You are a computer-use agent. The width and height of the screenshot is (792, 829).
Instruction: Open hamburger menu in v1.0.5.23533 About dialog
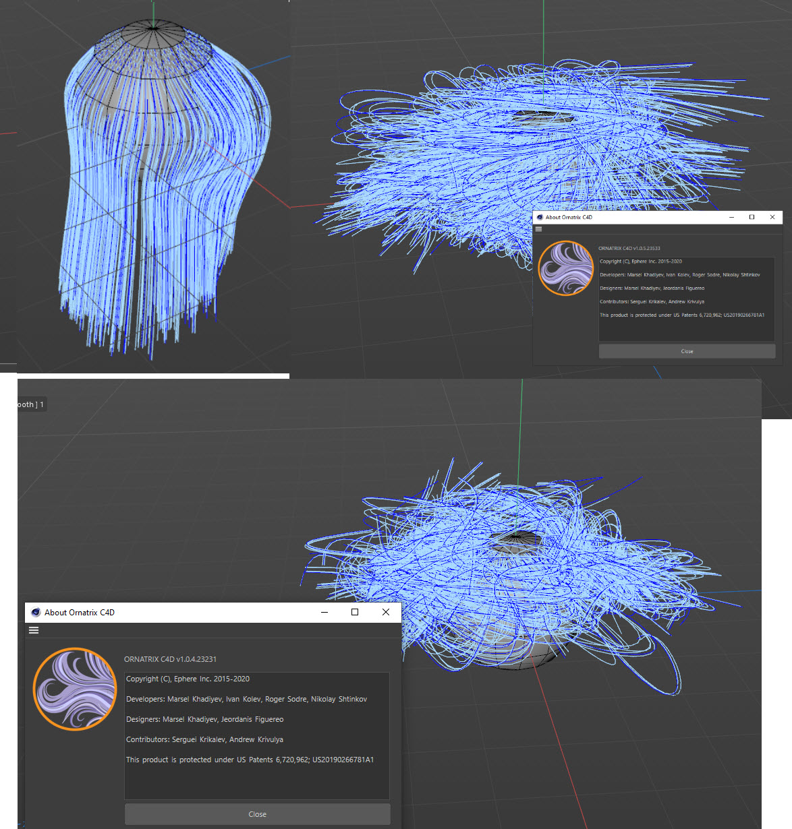[x=538, y=229]
